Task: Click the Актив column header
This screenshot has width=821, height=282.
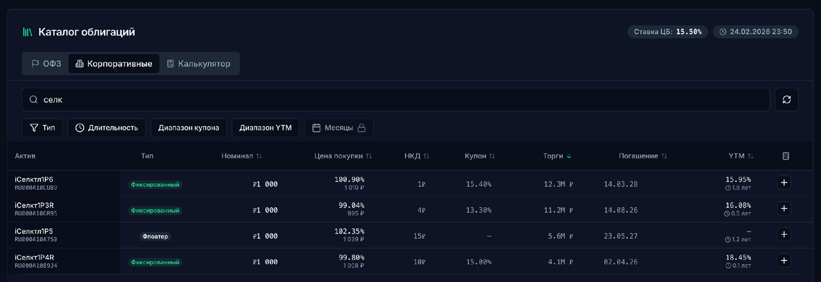Action: [x=25, y=156]
